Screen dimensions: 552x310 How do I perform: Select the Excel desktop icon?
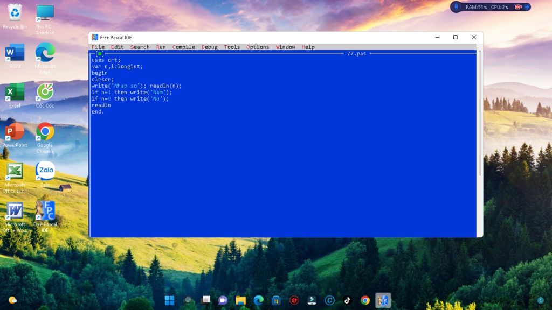15,96
